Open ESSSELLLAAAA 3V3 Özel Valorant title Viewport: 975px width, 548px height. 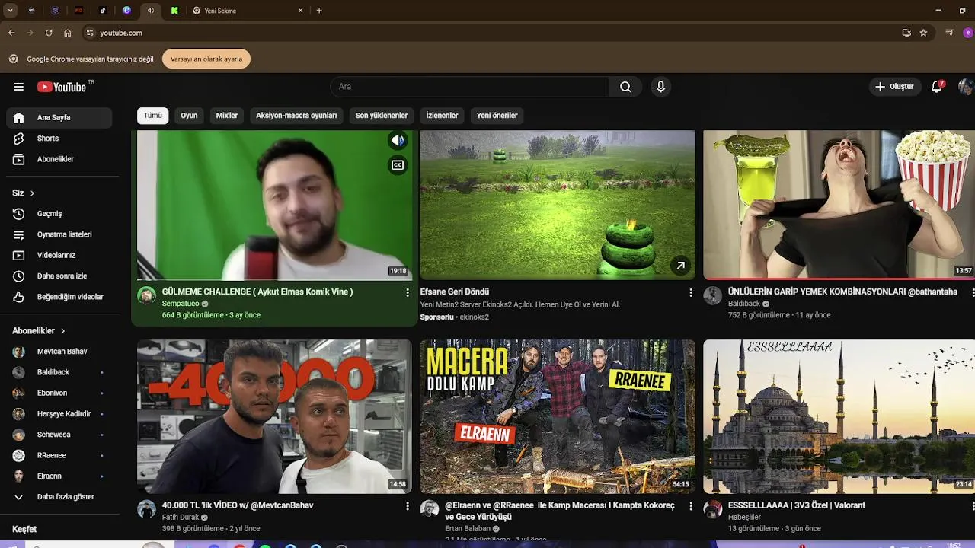(x=797, y=505)
